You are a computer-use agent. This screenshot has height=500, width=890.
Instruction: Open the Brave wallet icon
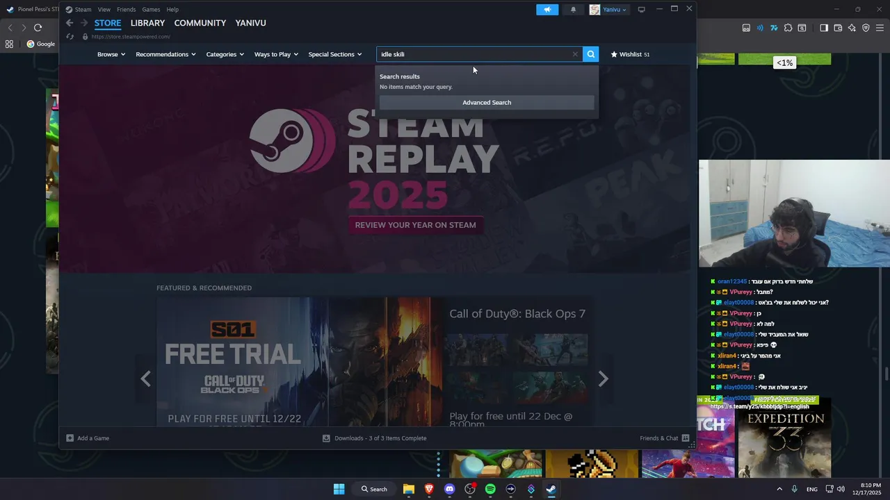click(x=838, y=28)
